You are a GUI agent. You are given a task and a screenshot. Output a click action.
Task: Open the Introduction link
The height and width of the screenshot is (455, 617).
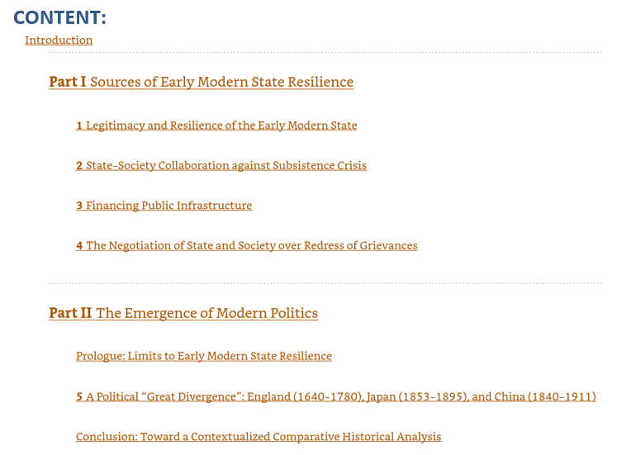(x=59, y=40)
